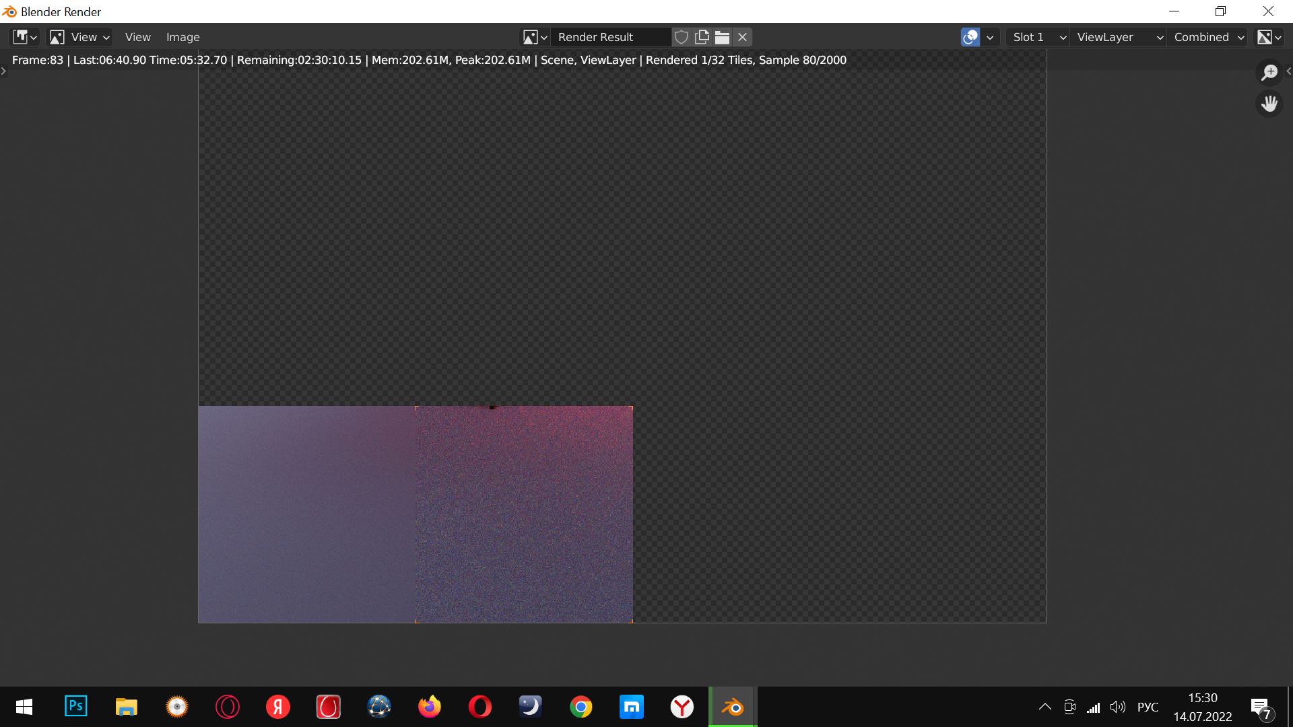Click the open image folder icon
Image resolution: width=1293 pixels, height=727 pixels.
722,37
